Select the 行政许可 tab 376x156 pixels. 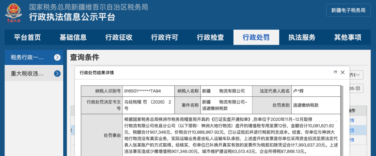(x=165, y=38)
